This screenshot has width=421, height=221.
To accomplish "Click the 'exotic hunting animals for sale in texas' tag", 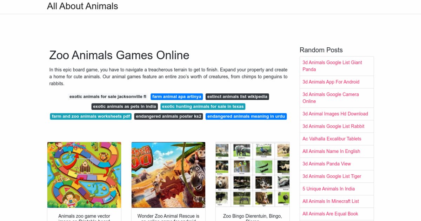I will (x=203, y=106).
